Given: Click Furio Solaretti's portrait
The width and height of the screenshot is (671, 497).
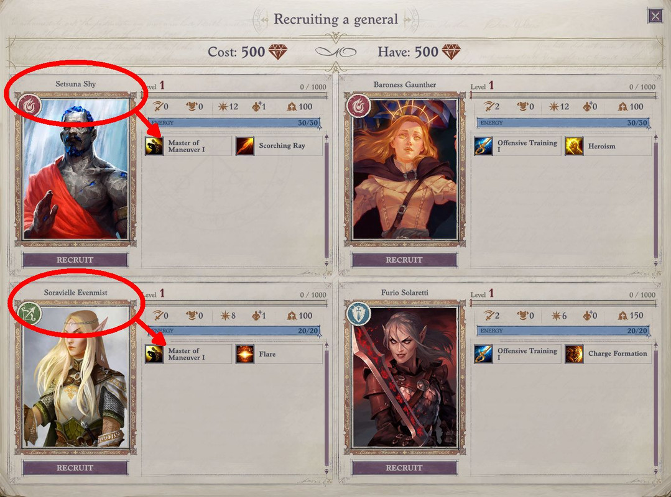Looking at the screenshot, I should (x=405, y=377).
